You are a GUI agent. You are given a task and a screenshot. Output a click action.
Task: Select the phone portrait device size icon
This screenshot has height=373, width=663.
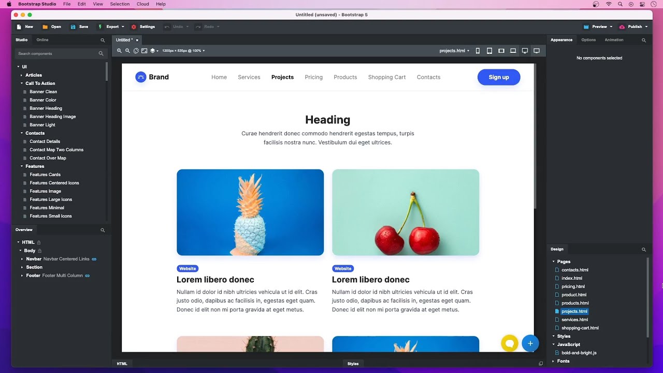[x=478, y=51]
